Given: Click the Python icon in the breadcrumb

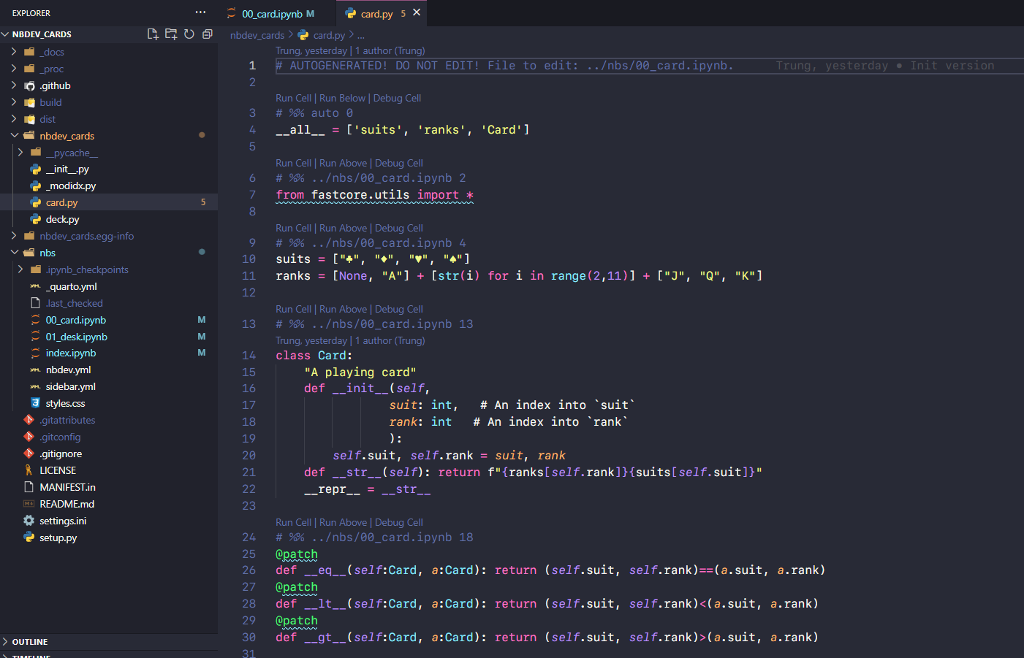Looking at the screenshot, I should [x=303, y=35].
